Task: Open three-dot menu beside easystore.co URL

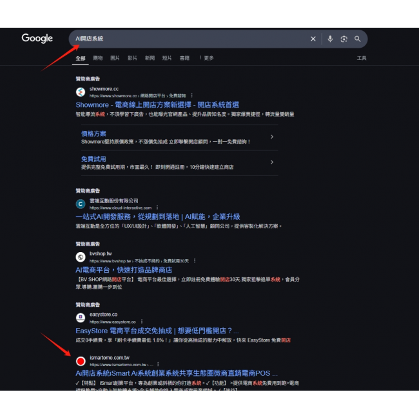Action: [x=142, y=321]
